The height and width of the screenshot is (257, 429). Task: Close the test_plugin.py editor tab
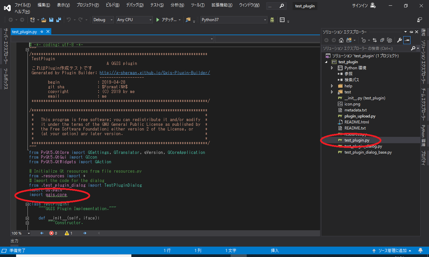tap(48, 32)
